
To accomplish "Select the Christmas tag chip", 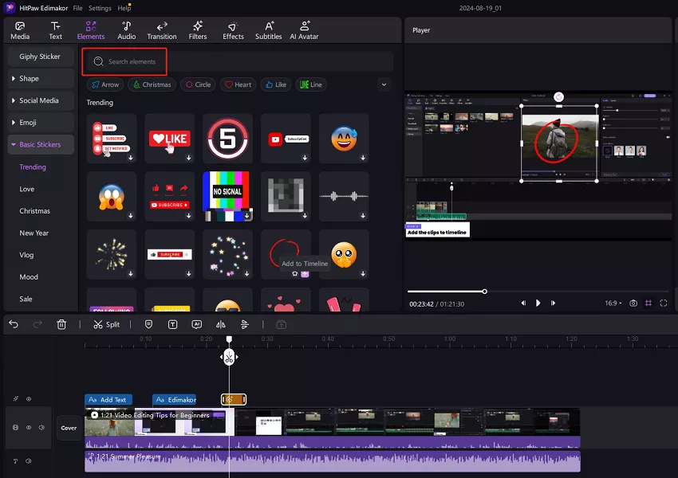I will click(151, 84).
